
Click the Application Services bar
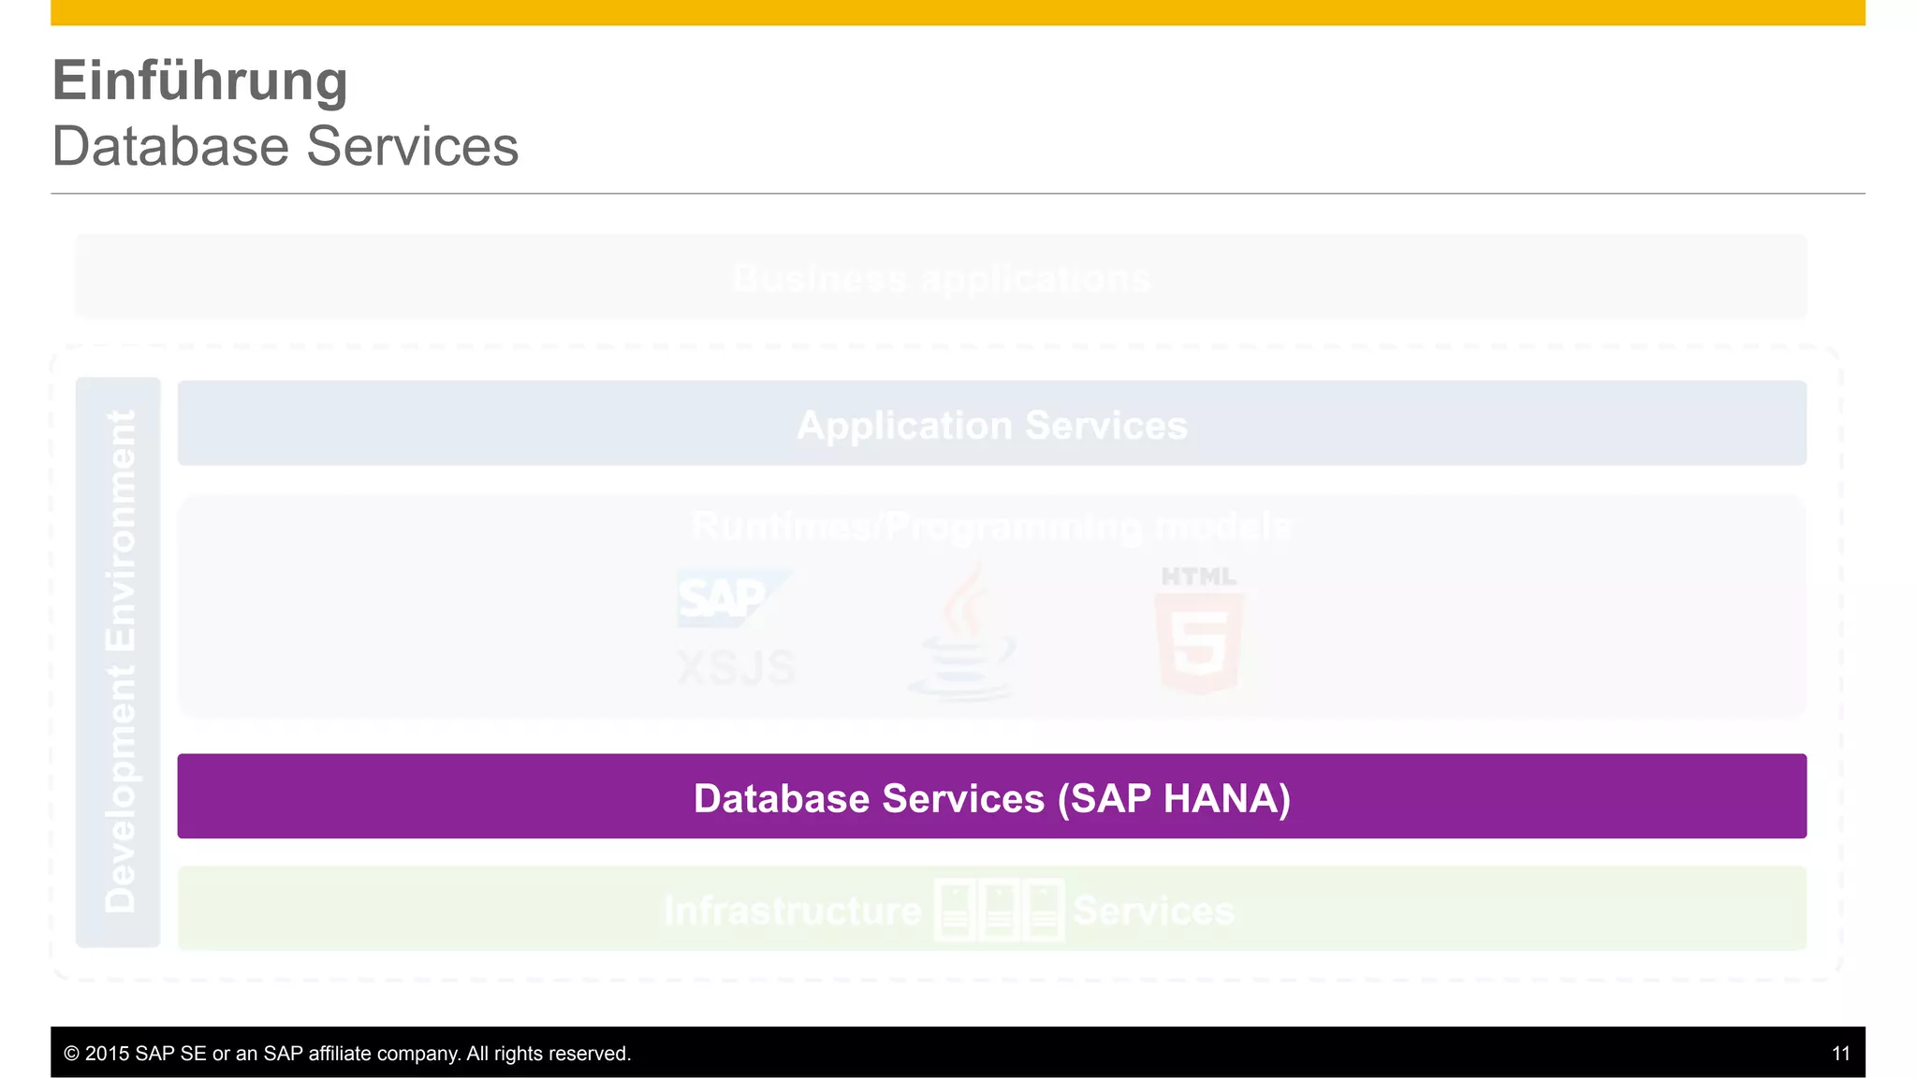(992, 423)
